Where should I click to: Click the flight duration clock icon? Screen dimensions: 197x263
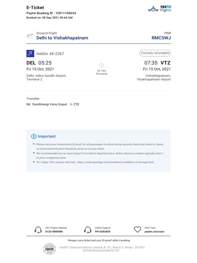101,65
